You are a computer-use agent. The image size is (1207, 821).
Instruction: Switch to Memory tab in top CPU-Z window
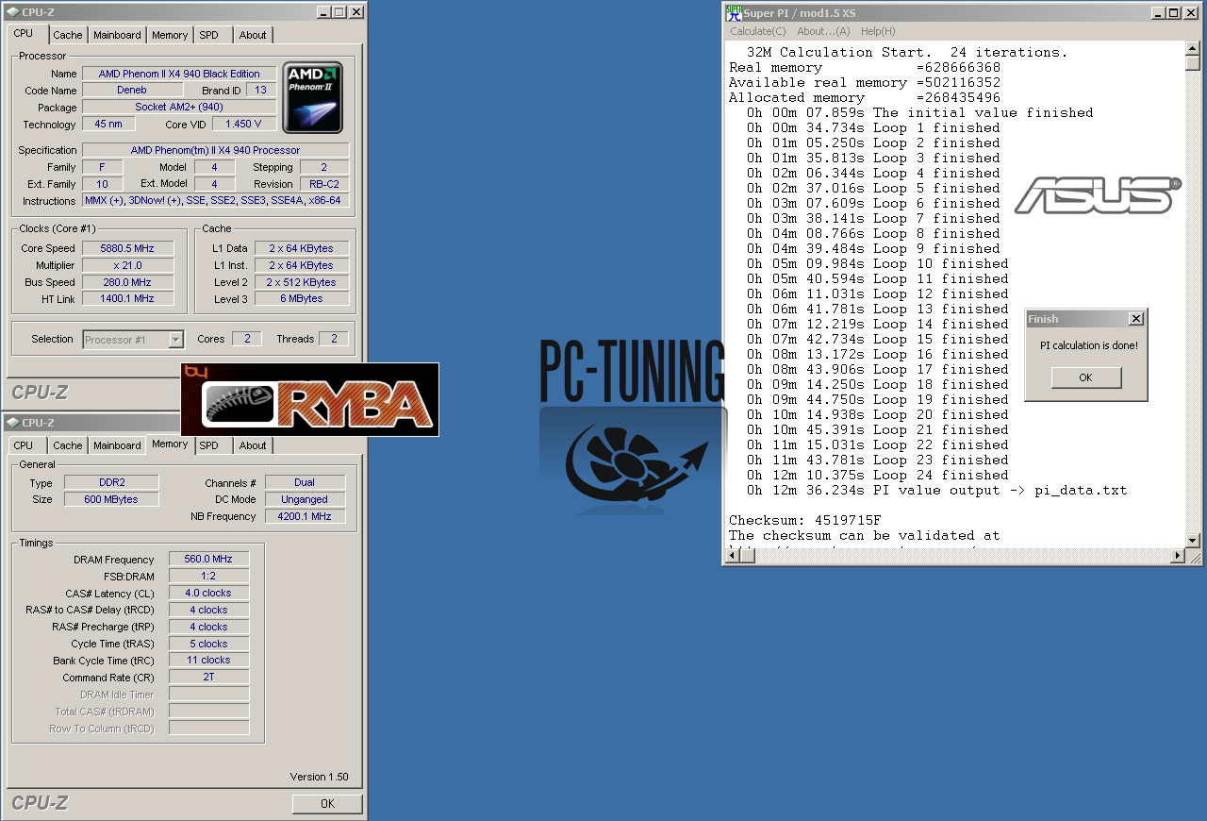pos(170,35)
